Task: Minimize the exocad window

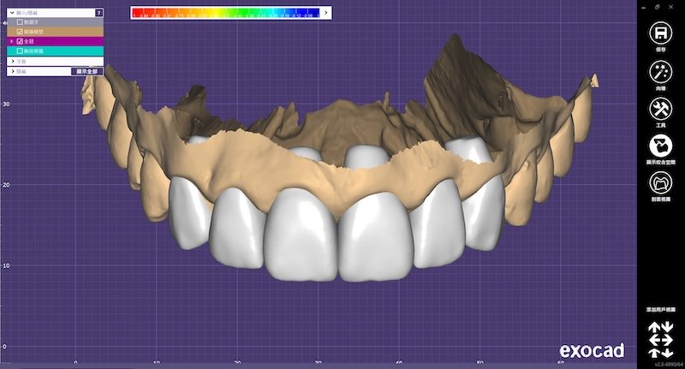Action: pos(643,7)
